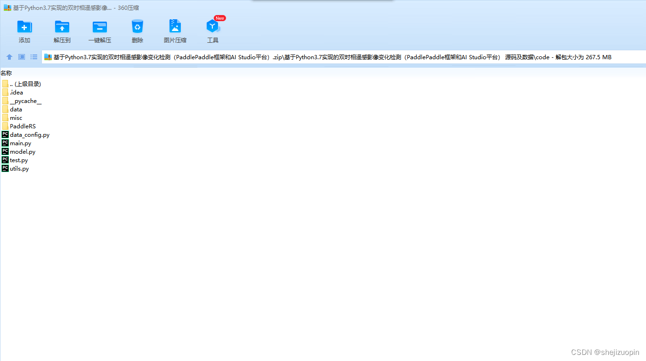646x361 pixels.
Task: Click the 解压到 (Extract to) icon
Action: tap(62, 27)
